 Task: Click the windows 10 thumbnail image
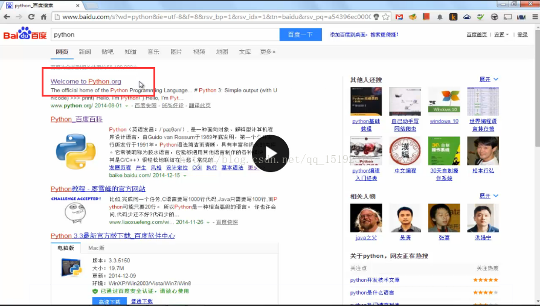[444, 101]
